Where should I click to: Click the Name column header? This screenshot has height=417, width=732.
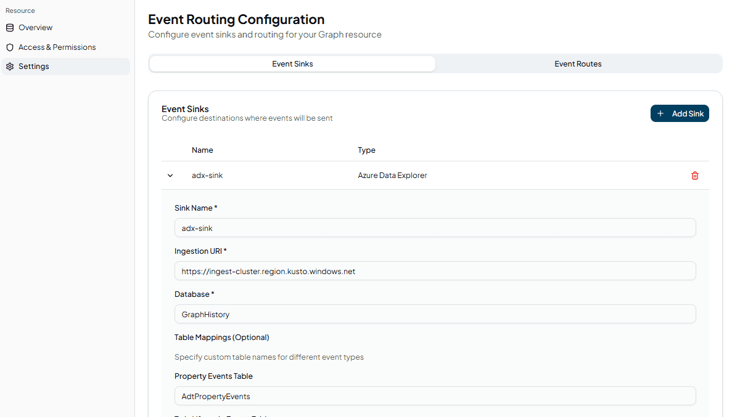pyautogui.click(x=202, y=150)
